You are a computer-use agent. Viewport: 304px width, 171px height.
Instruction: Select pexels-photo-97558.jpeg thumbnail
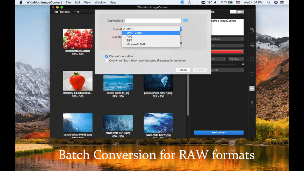click(78, 123)
